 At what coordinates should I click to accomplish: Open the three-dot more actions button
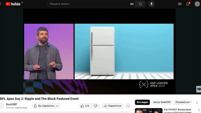pos(128,106)
